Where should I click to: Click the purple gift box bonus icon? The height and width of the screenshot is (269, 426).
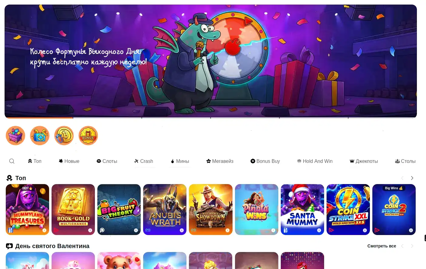tap(15, 136)
